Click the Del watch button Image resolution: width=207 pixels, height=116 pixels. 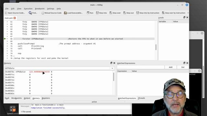183,67
